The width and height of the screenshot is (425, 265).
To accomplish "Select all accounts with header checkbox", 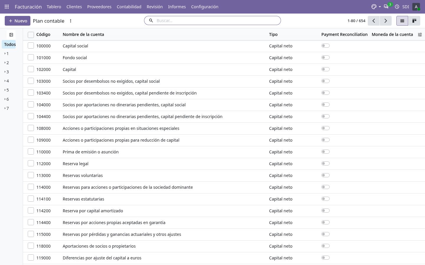I will pyautogui.click(x=31, y=35).
